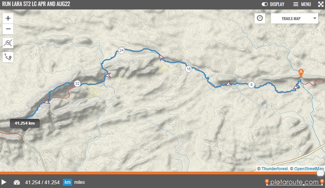Open the clock timer icon
Screen dimensions: 325x188
[260, 18]
